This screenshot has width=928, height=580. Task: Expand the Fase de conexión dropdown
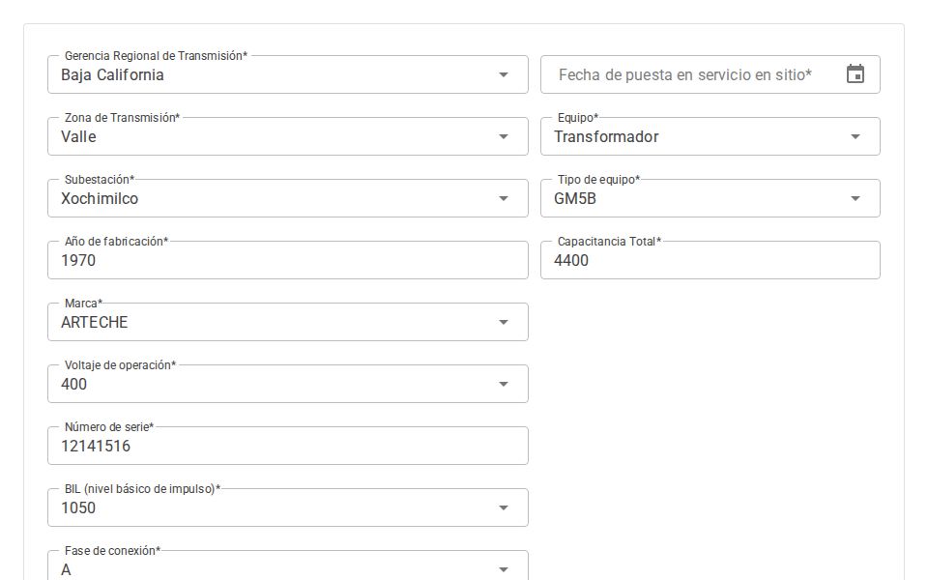(x=504, y=569)
